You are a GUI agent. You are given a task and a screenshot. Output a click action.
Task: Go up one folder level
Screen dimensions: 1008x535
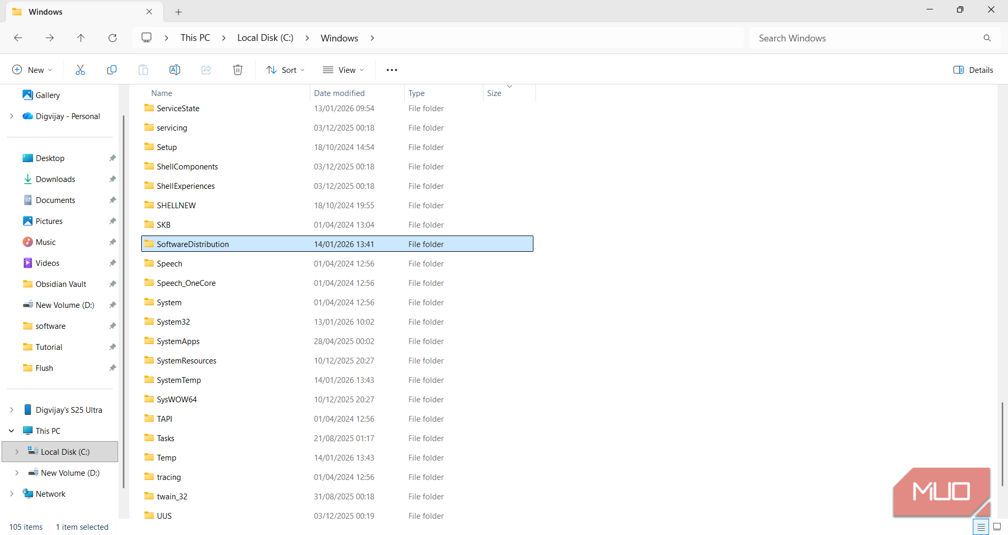coord(81,38)
